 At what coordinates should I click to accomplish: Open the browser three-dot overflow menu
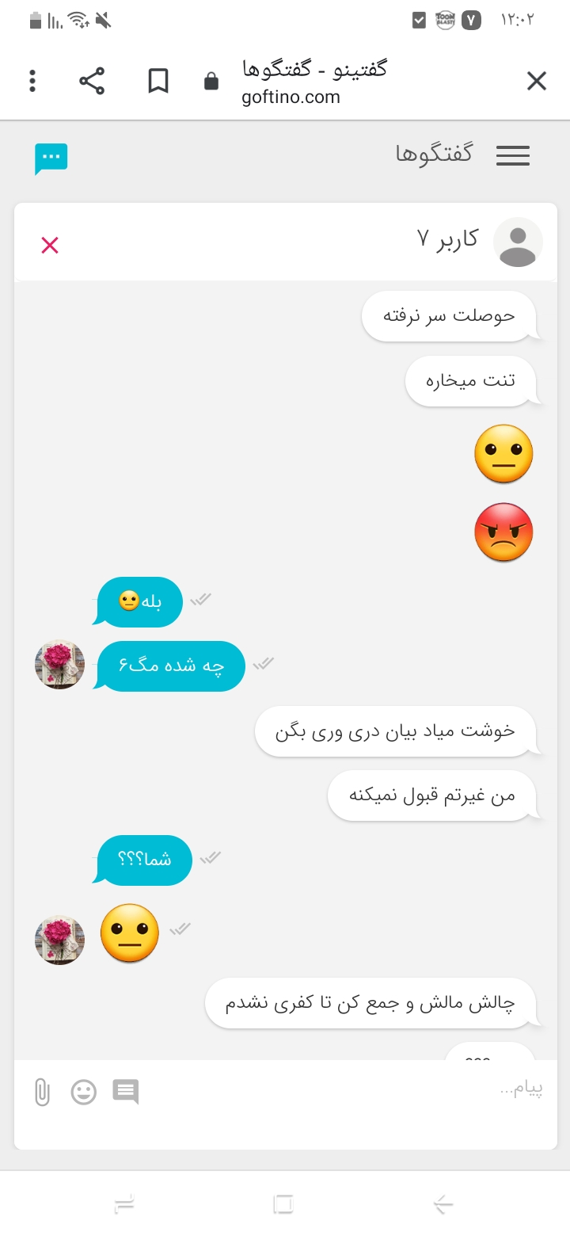(32, 81)
